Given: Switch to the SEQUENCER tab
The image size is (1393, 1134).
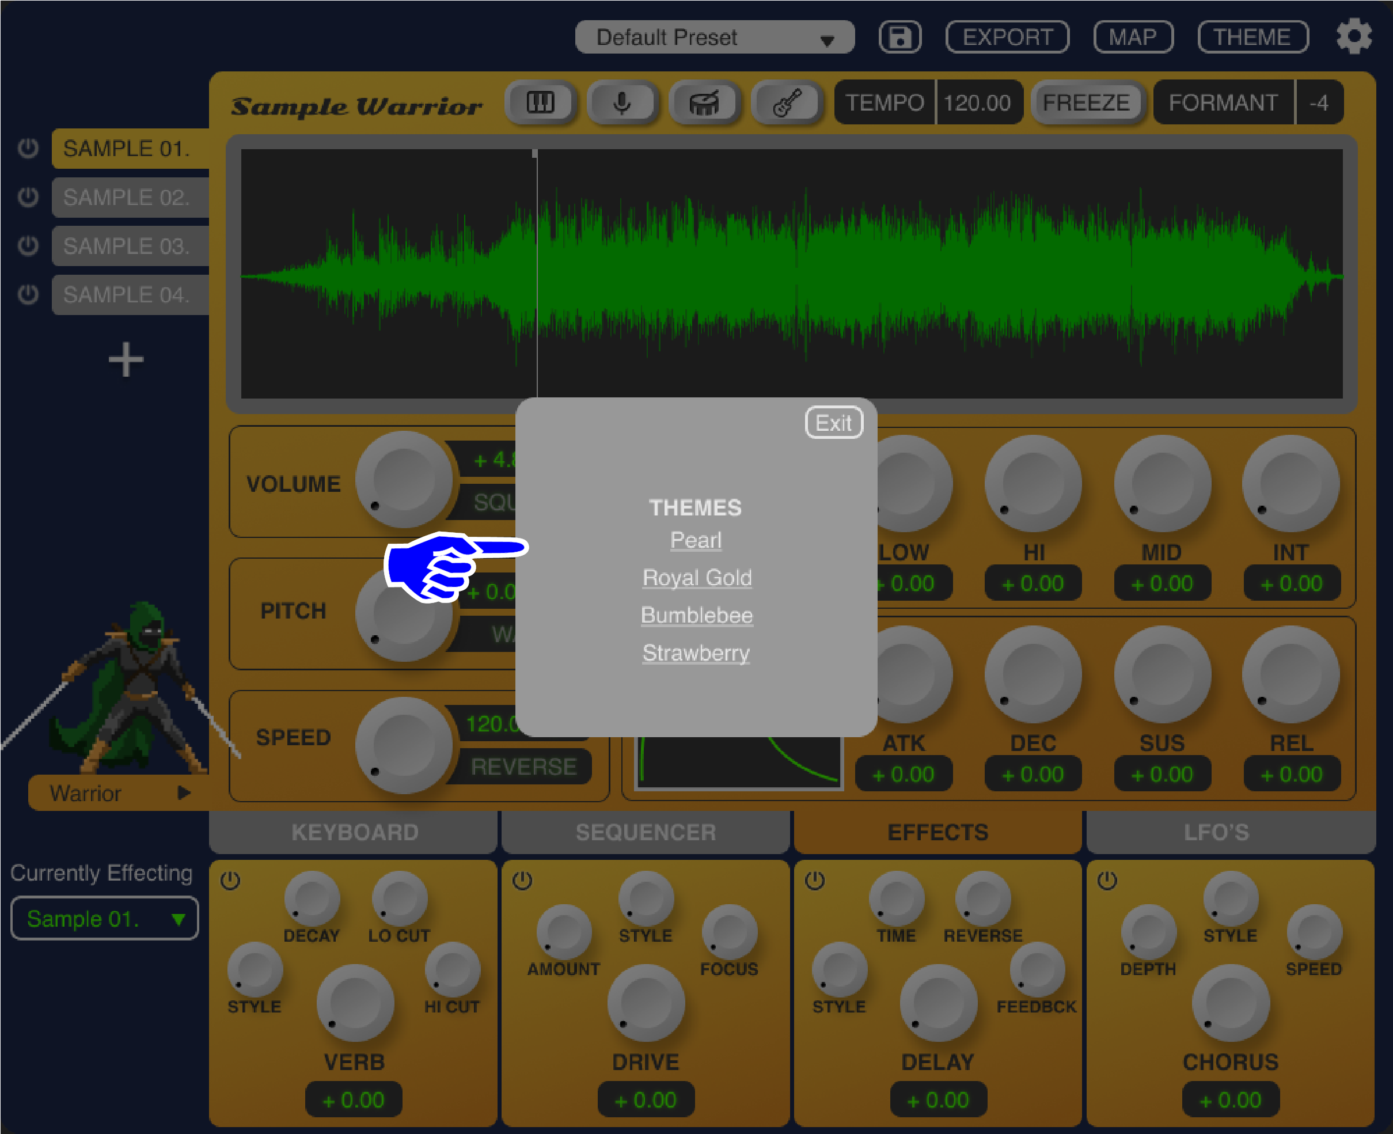Looking at the screenshot, I should tap(645, 832).
